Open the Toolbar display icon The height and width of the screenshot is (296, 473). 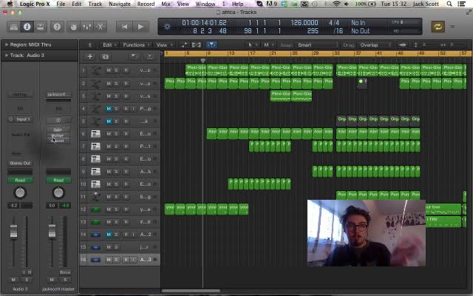click(x=41, y=27)
